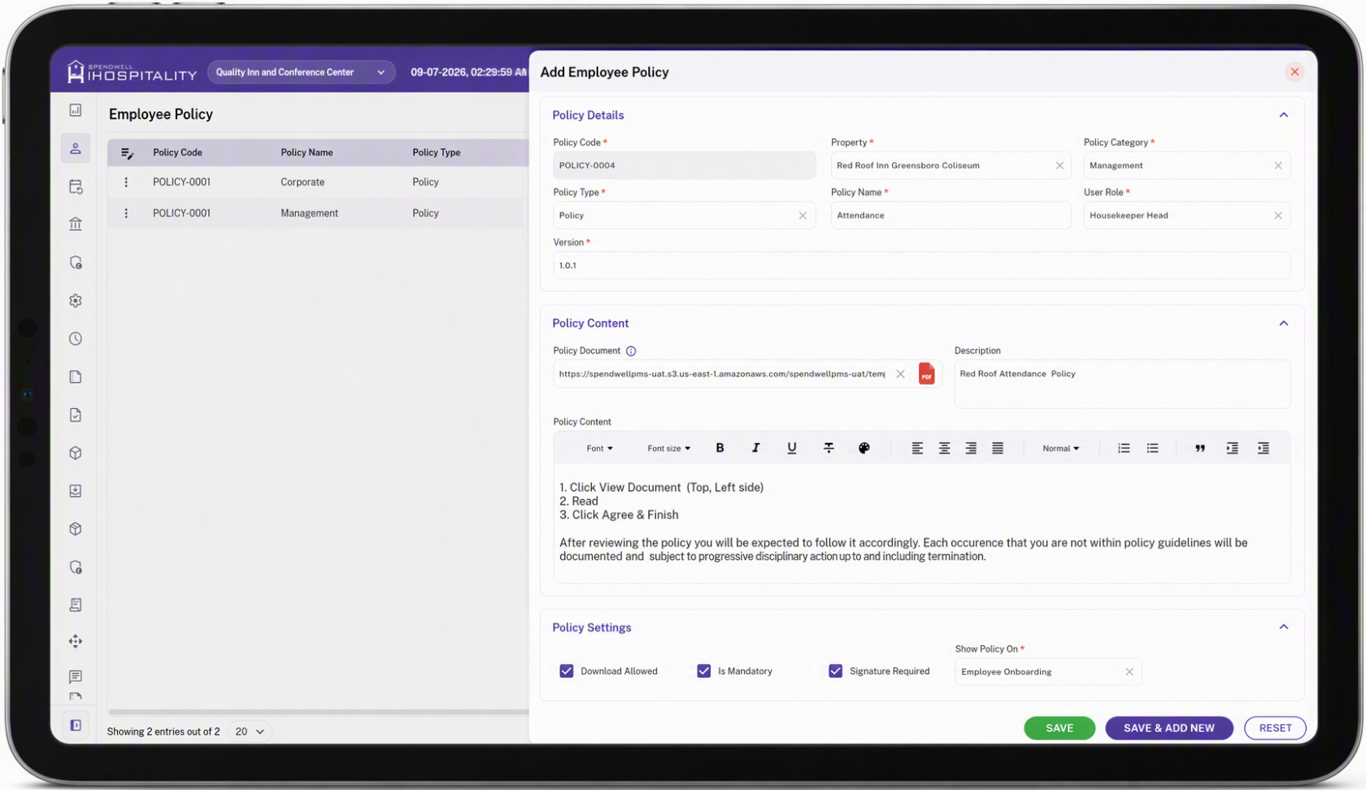Sort by the Policy Type column header
The width and height of the screenshot is (1366, 790).
point(437,153)
